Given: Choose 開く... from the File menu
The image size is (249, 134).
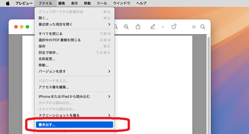Looking at the screenshot, I should pos(74,18).
